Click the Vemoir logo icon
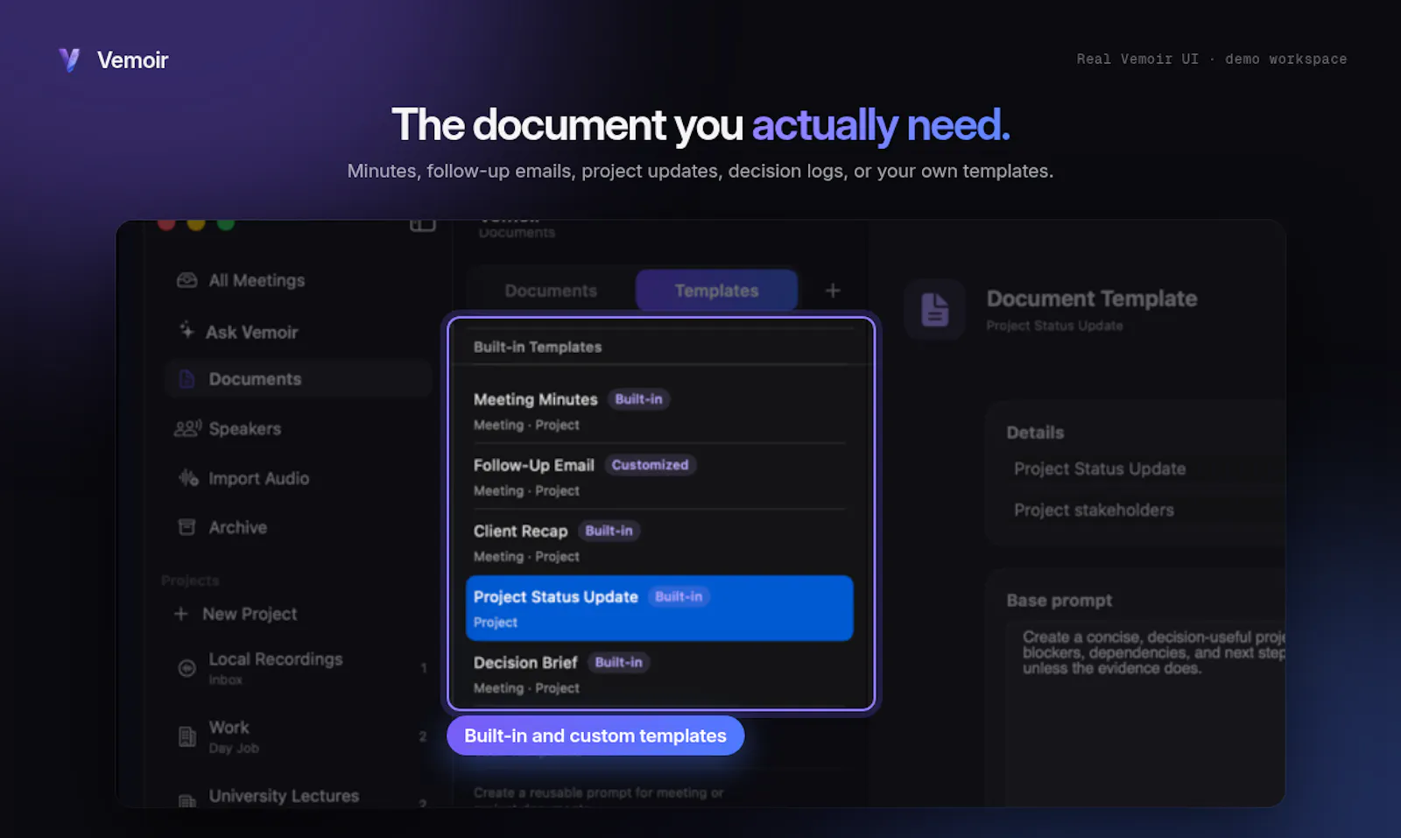1401x838 pixels. [x=69, y=60]
